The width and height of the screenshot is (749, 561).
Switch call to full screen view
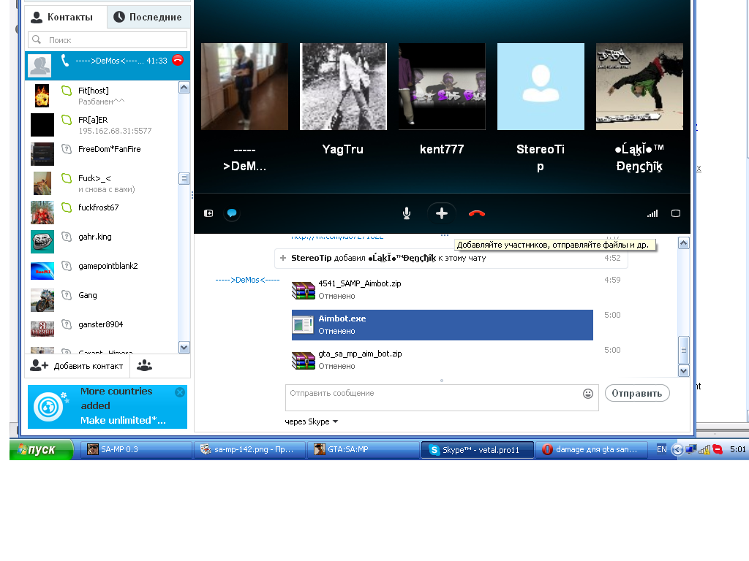(x=675, y=213)
